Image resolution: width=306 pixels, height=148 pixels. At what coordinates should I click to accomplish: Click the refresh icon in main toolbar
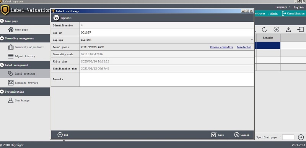(x=264, y=29)
